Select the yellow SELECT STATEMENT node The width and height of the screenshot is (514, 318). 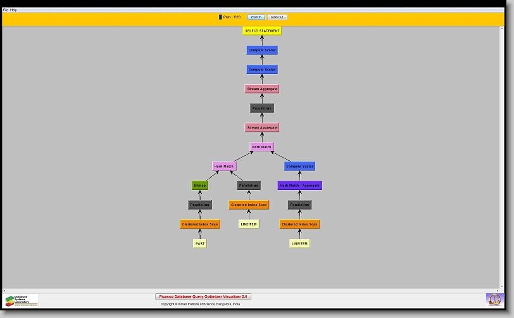click(x=262, y=30)
